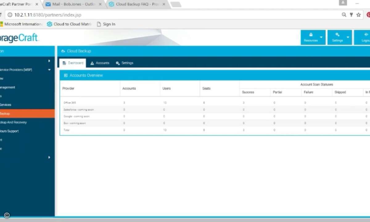
Task: Collapse the Service Providers (MSP) sidebar section
Action: 49,70
